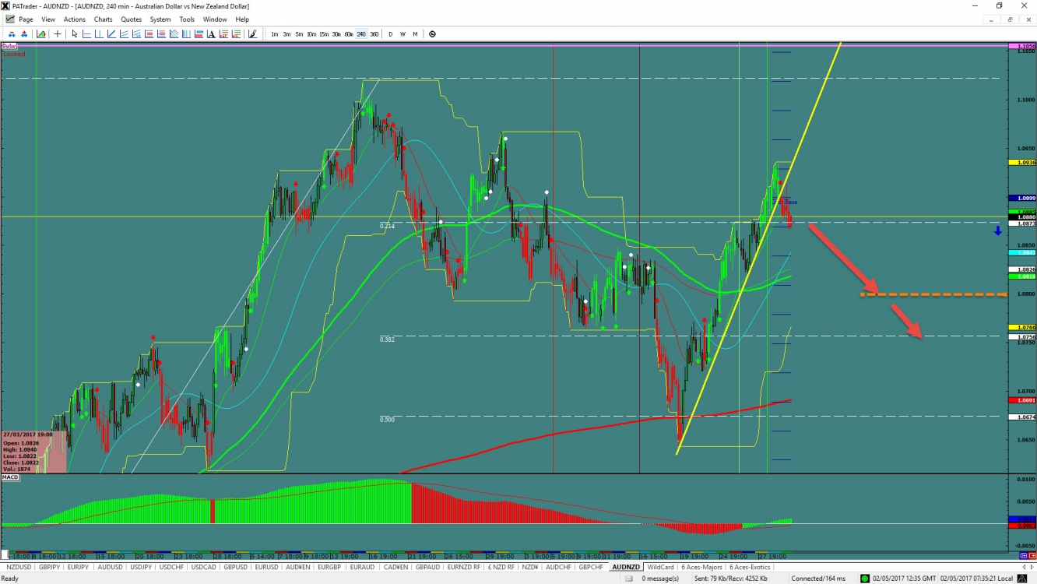Switch chart to 1m timeframe
The width and height of the screenshot is (1037, 584).
click(x=274, y=33)
